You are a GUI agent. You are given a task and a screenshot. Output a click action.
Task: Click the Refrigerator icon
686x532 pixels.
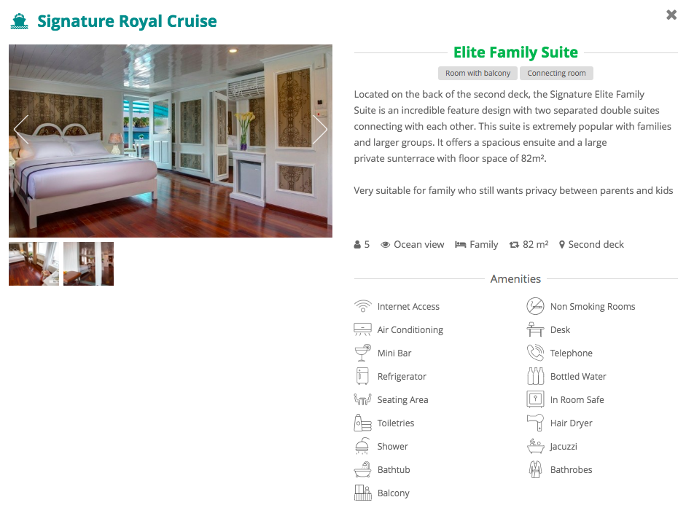tap(362, 376)
